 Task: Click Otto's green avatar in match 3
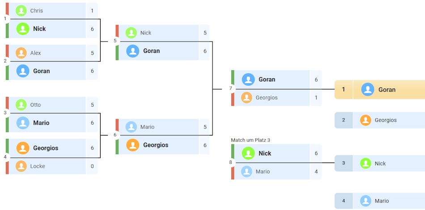pos(21,105)
